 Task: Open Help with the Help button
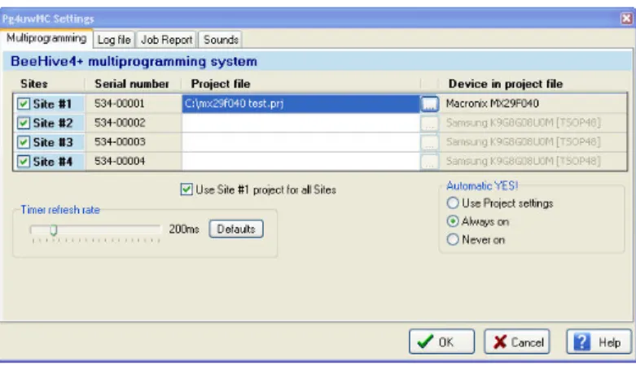point(599,341)
